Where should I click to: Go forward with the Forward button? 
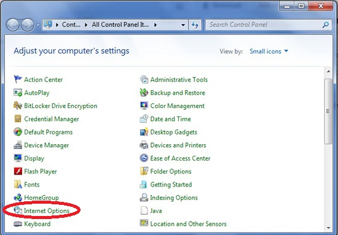tap(28, 25)
